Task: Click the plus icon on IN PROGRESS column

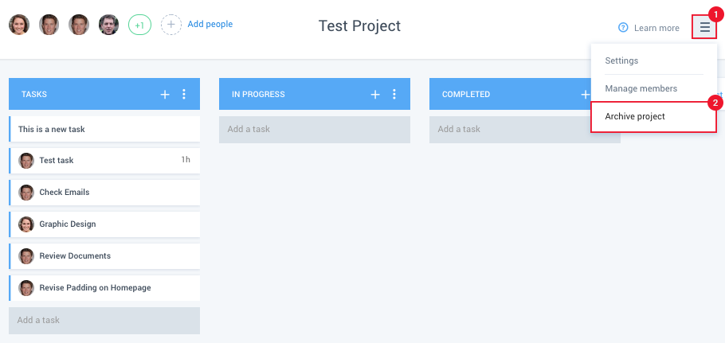Action: click(375, 94)
